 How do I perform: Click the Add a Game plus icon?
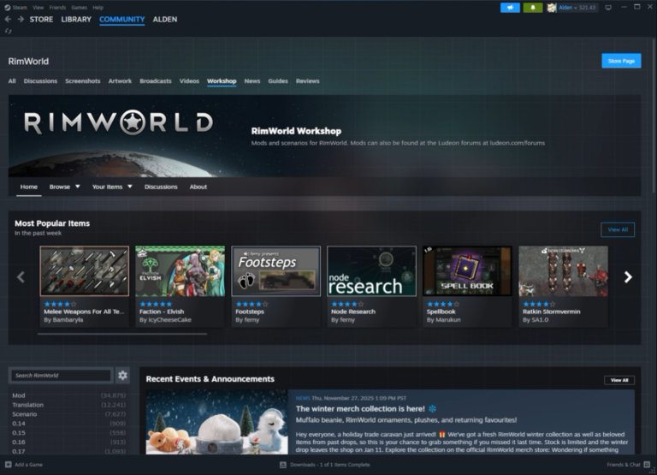[9, 465]
